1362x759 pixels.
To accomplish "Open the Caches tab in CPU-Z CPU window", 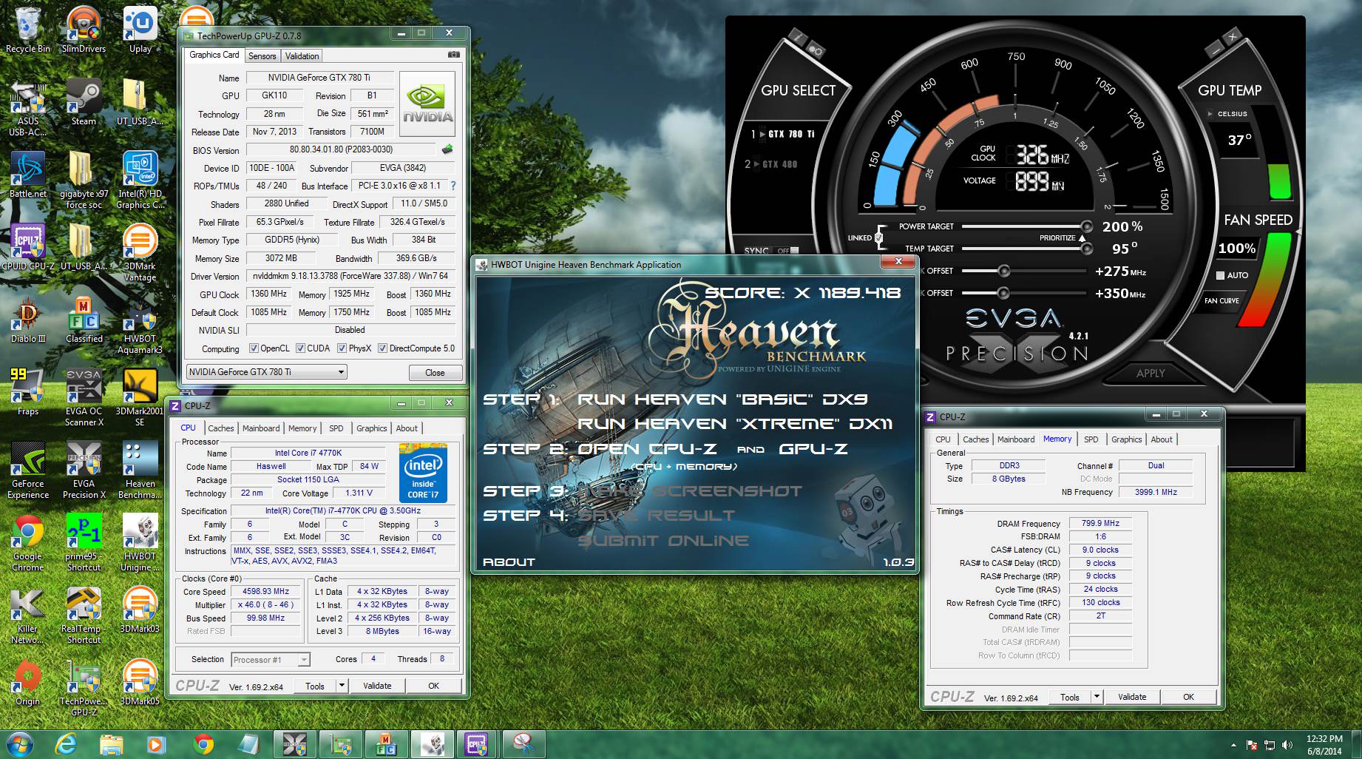I will click(220, 428).
